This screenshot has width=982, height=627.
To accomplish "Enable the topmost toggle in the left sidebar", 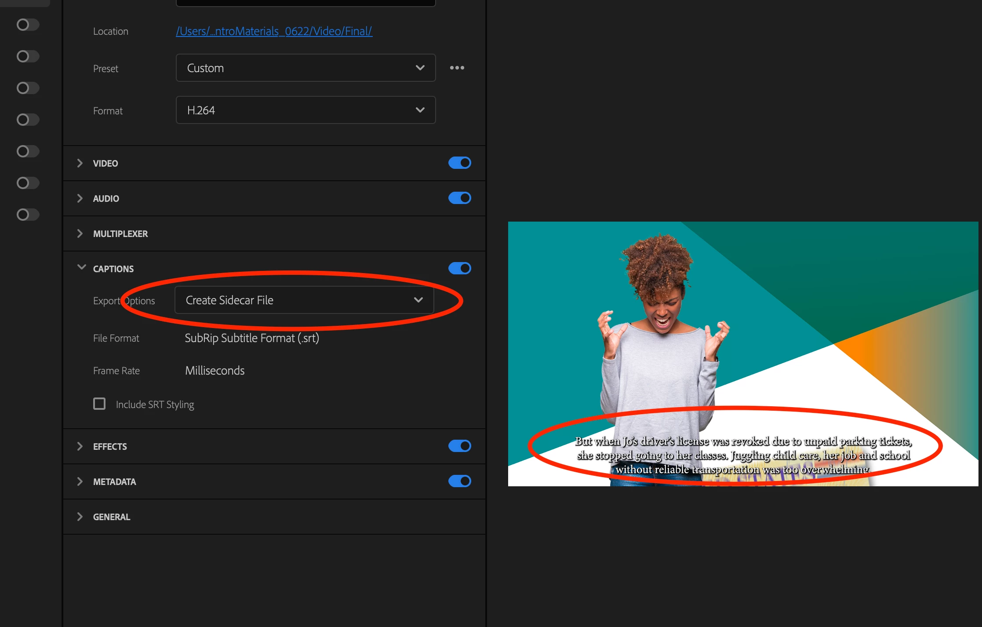I will 28,25.
